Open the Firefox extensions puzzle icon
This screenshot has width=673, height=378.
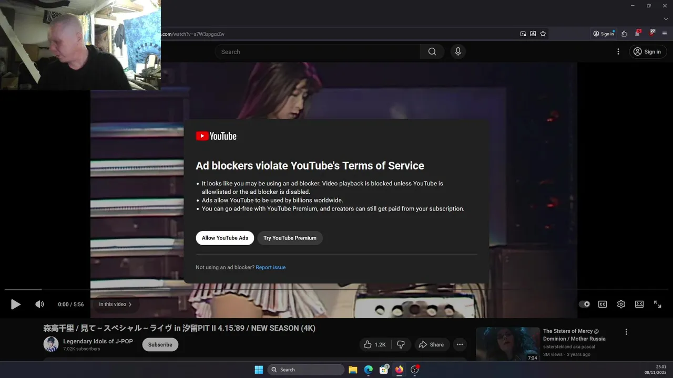pos(624,34)
